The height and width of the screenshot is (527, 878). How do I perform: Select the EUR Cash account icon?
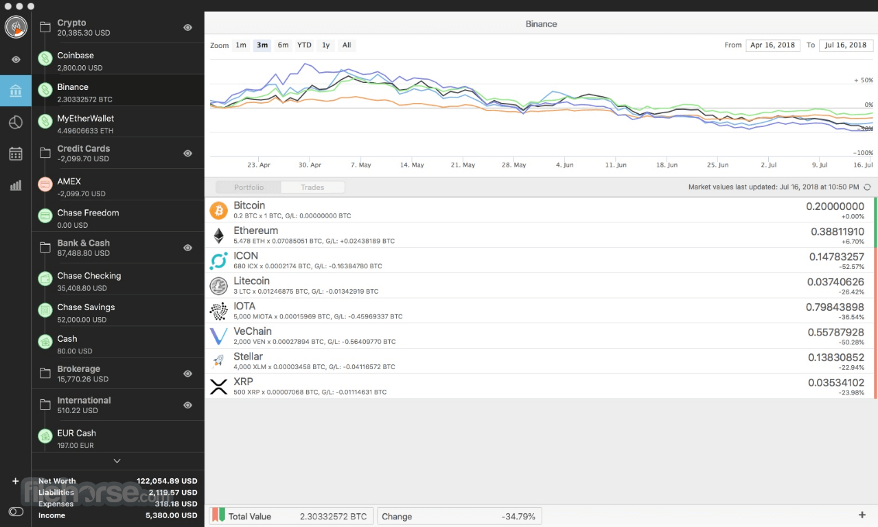click(45, 436)
